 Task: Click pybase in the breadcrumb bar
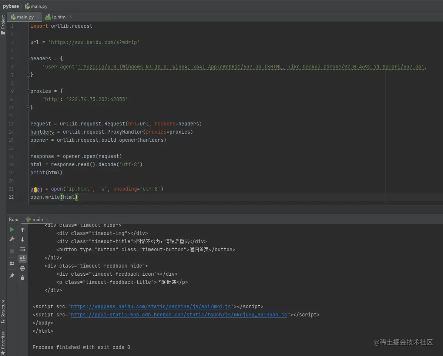(x=11, y=6)
